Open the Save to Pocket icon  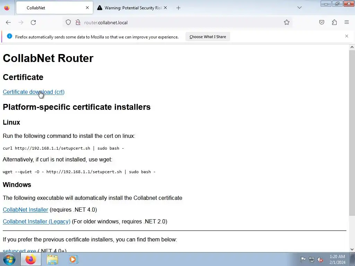pyautogui.click(x=321, y=23)
